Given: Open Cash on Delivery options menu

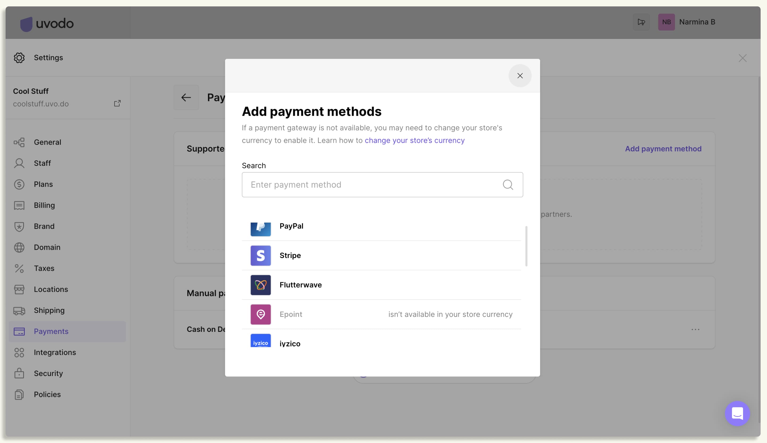Looking at the screenshot, I should point(695,329).
